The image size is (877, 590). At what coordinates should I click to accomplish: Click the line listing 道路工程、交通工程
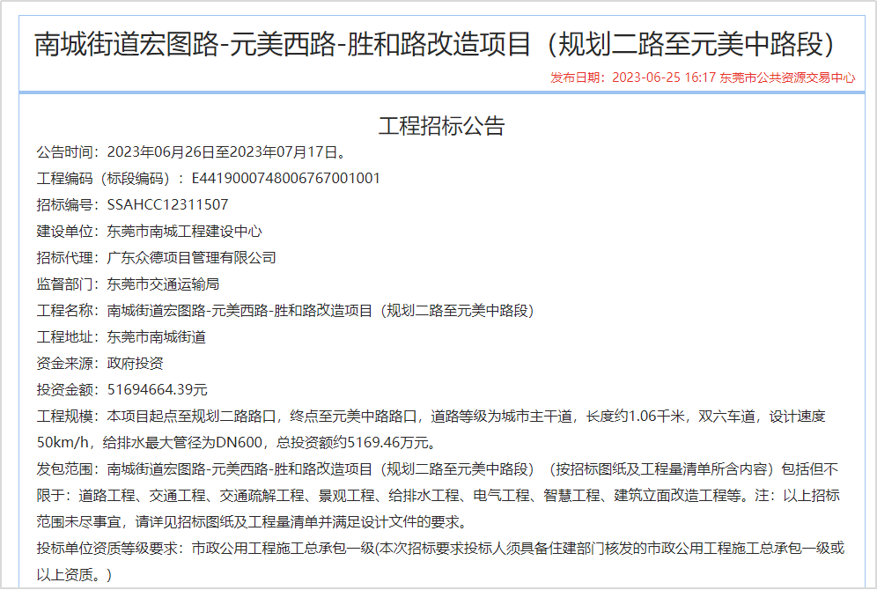[438, 496]
